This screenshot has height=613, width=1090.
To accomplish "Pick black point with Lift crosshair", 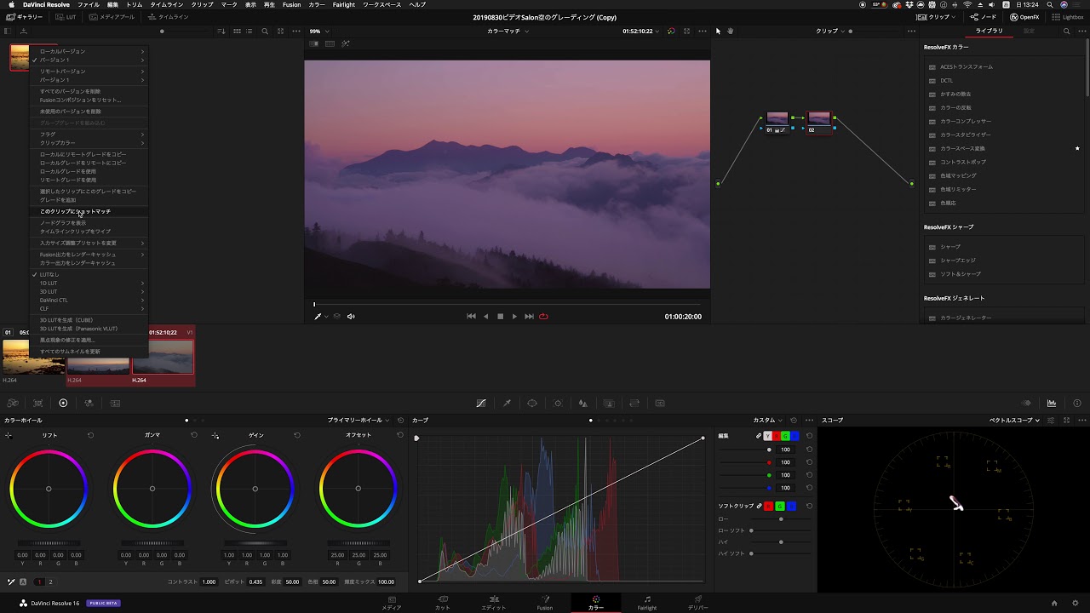I will coord(9,435).
